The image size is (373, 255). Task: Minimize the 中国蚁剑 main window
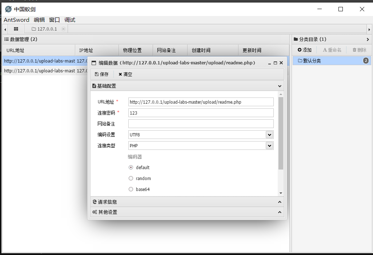(x=320, y=9)
